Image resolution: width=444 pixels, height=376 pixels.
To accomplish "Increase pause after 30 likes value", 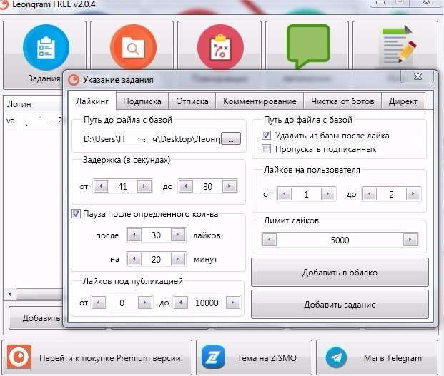I will [178, 235].
